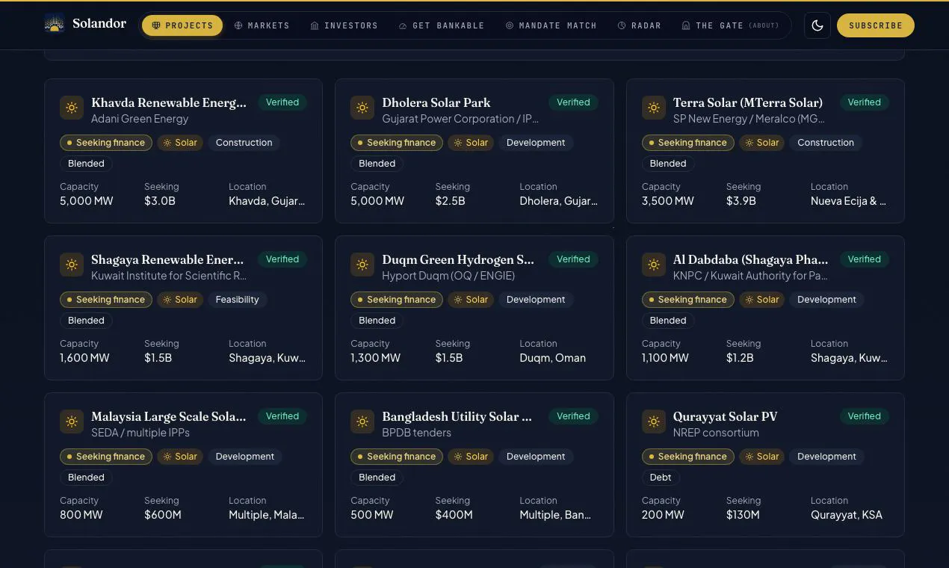
Task: Click Development tag on Dholera Solar Park card
Action: pyautogui.click(x=536, y=143)
